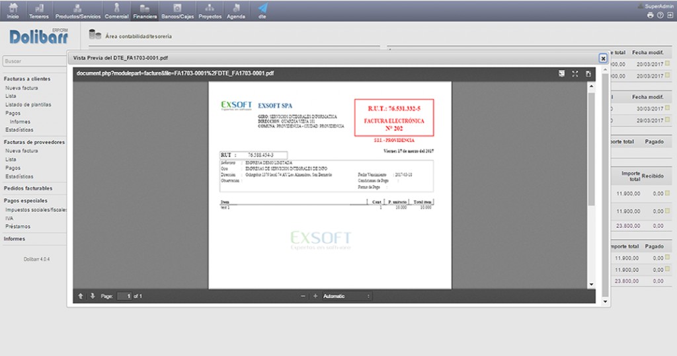Enter fullscreen mode in the PDF viewer

click(x=575, y=74)
